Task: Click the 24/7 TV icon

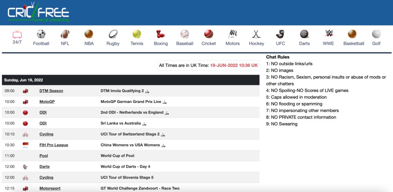Action: click(x=17, y=34)
